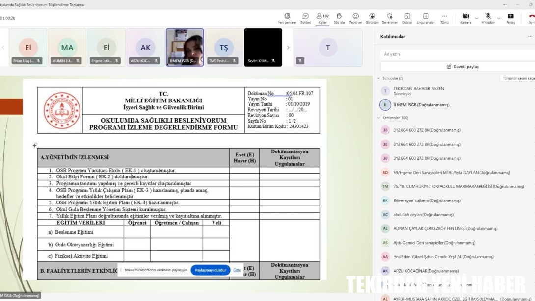Select Bilinmeyen kullanıcı participant
Image resolution: width=535 pixels, height=301 pixels.
(427, 201)
